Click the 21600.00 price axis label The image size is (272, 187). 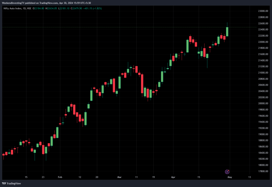pyautogui.click(x=263, y=54)
